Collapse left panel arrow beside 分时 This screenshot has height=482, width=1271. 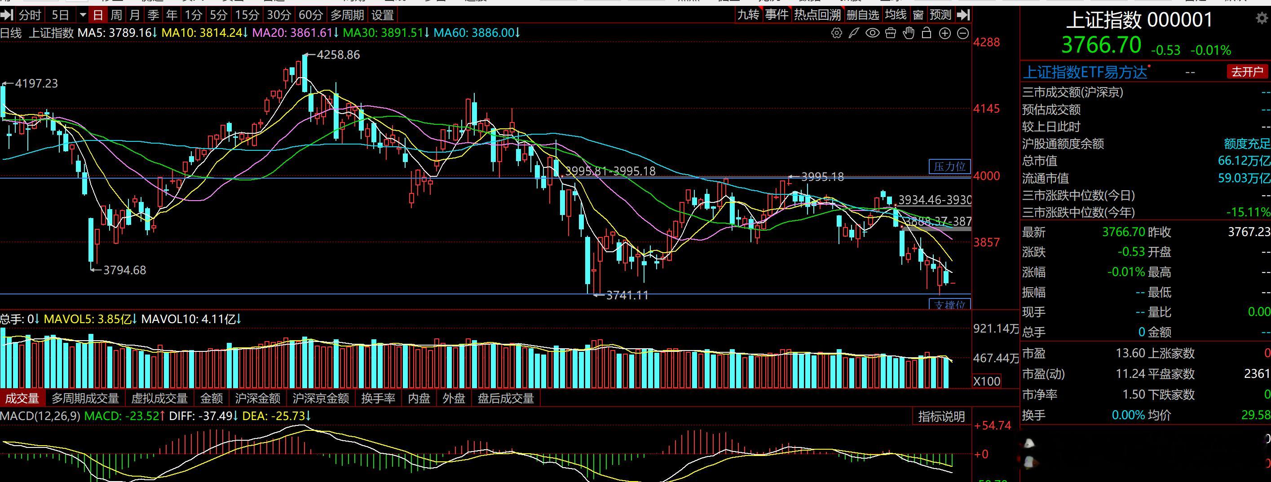click(6, 15)
